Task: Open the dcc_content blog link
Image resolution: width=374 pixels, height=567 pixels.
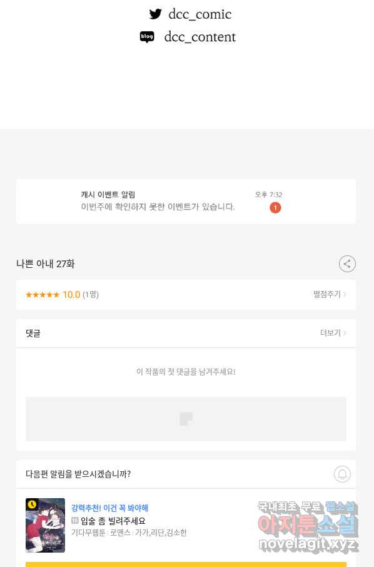Action: 200,37
